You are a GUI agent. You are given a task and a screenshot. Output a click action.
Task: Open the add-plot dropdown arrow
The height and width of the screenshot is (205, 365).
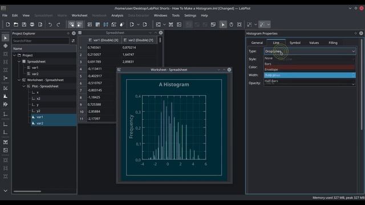164,24
